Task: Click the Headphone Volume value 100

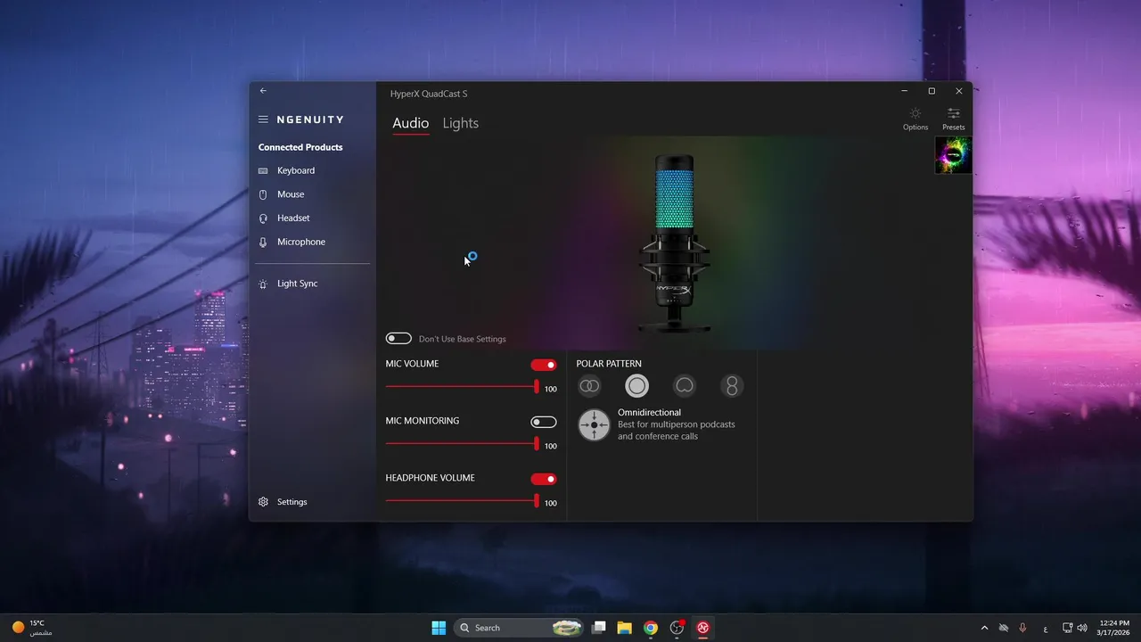Action: point(551,504)
